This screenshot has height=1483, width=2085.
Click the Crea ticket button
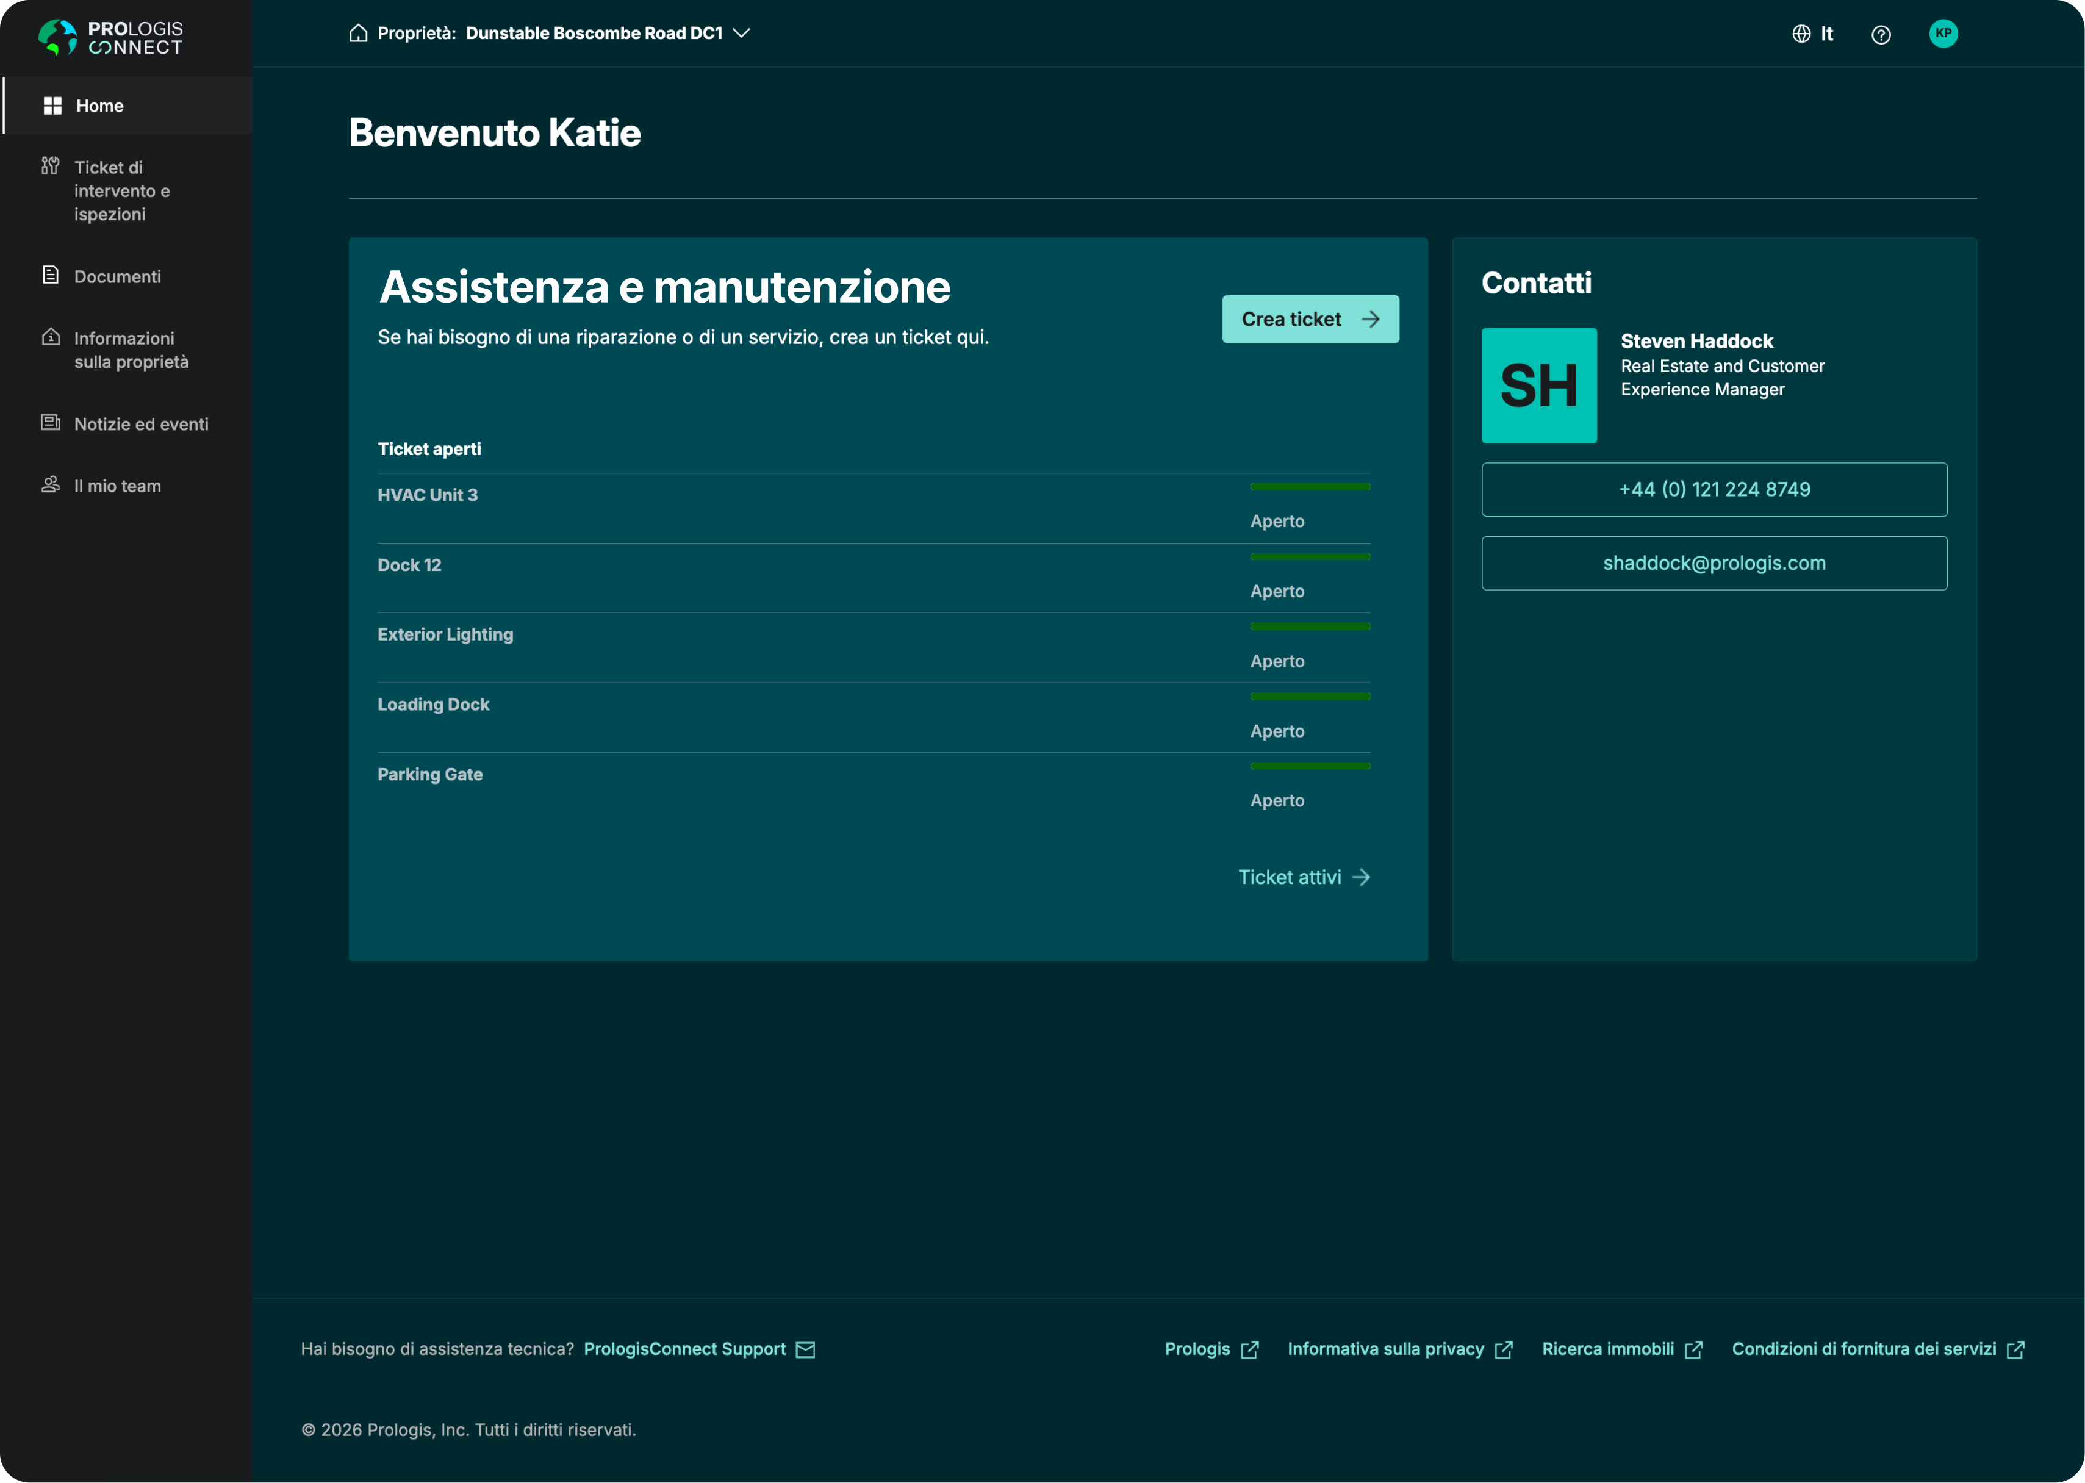(x=1310, y=318)
